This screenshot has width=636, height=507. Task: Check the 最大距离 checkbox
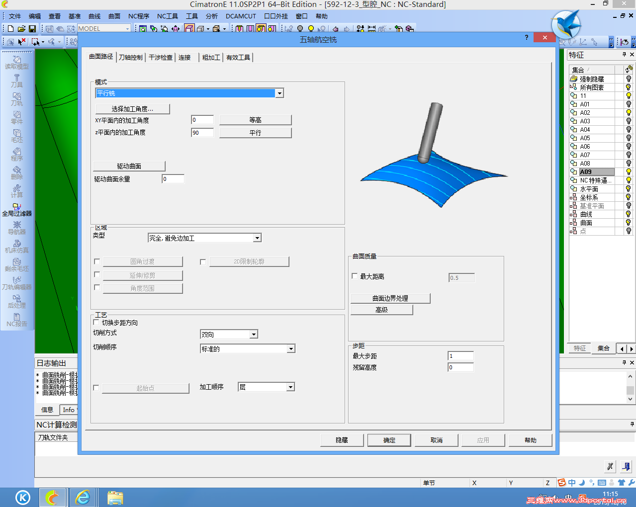click(x=355, y=276)
